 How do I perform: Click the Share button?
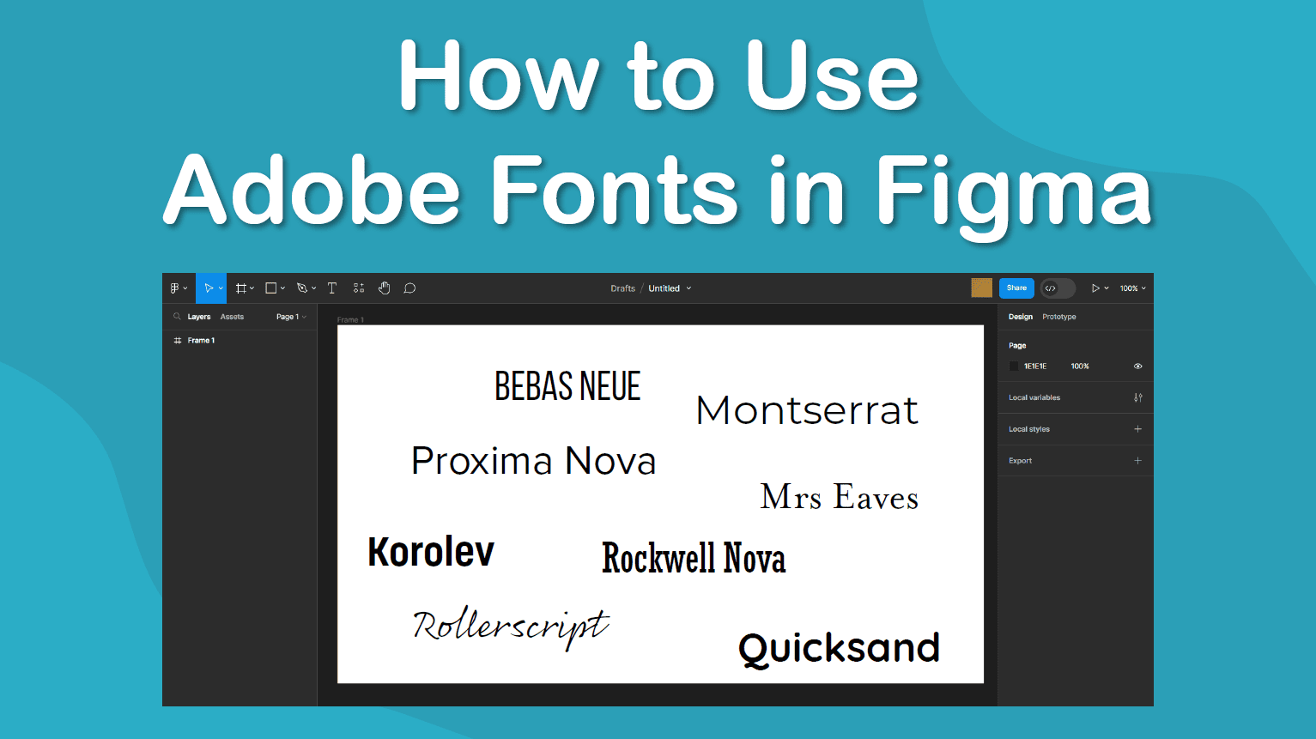click(1016, 288)
